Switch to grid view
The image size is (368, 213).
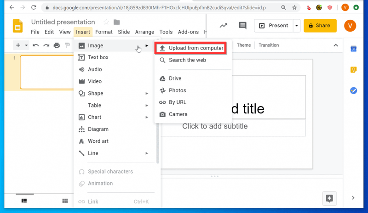pyautogui.click(x=65, y=201)
